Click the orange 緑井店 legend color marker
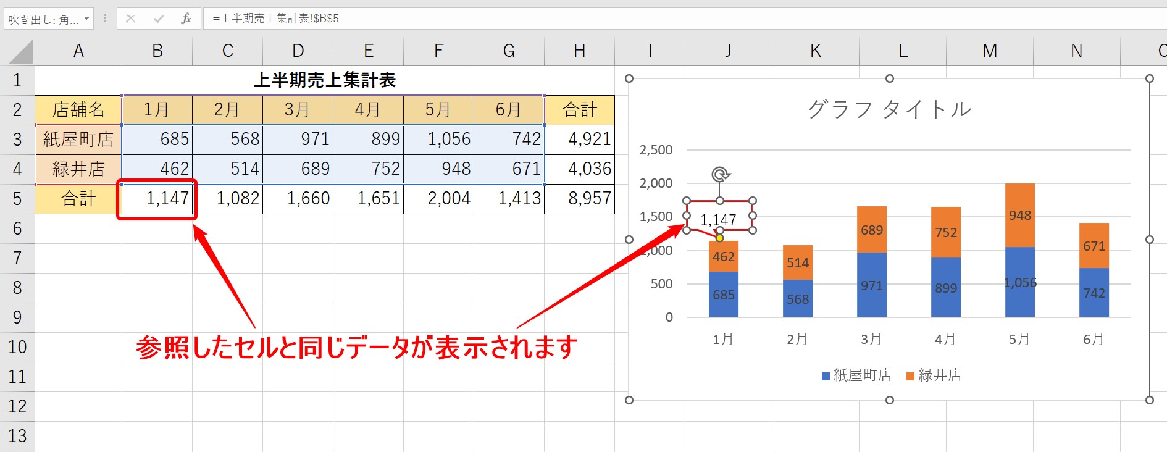Screen dimensions: 1167x452 tap(910, 376)
